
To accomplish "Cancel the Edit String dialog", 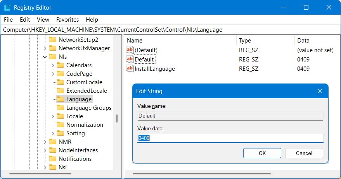I will click(304, 153).
